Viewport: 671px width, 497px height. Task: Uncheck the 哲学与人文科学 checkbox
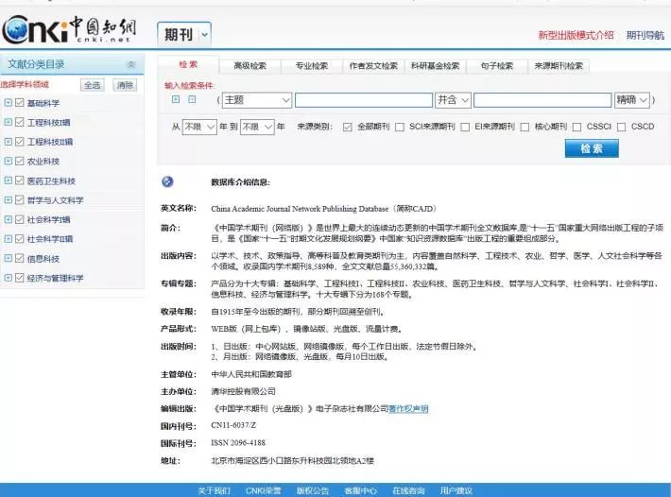19,199
